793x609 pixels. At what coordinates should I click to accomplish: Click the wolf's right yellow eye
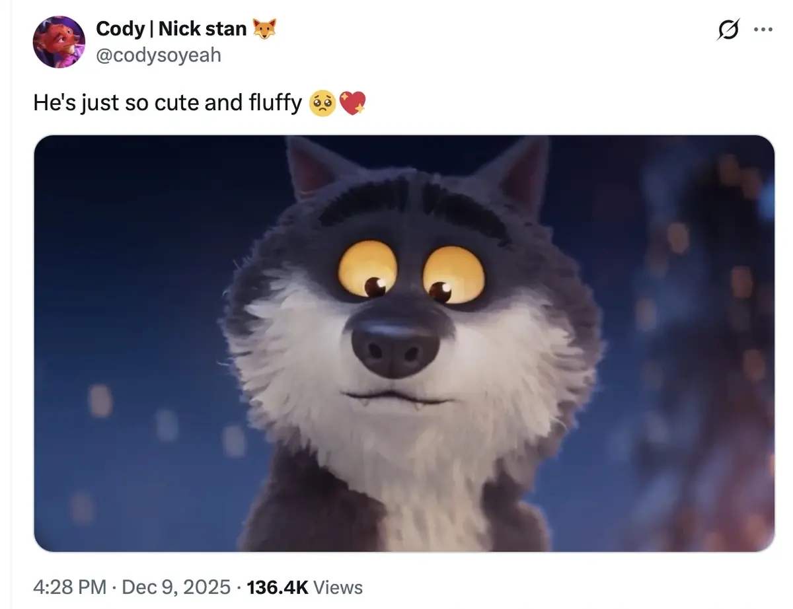pyautogui.click(x=453, y=274)
